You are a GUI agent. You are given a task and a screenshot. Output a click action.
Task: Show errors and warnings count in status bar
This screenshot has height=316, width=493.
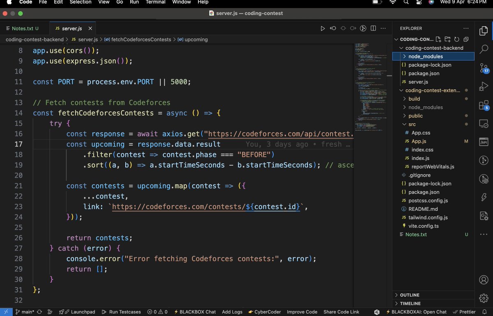pos(158,312)
